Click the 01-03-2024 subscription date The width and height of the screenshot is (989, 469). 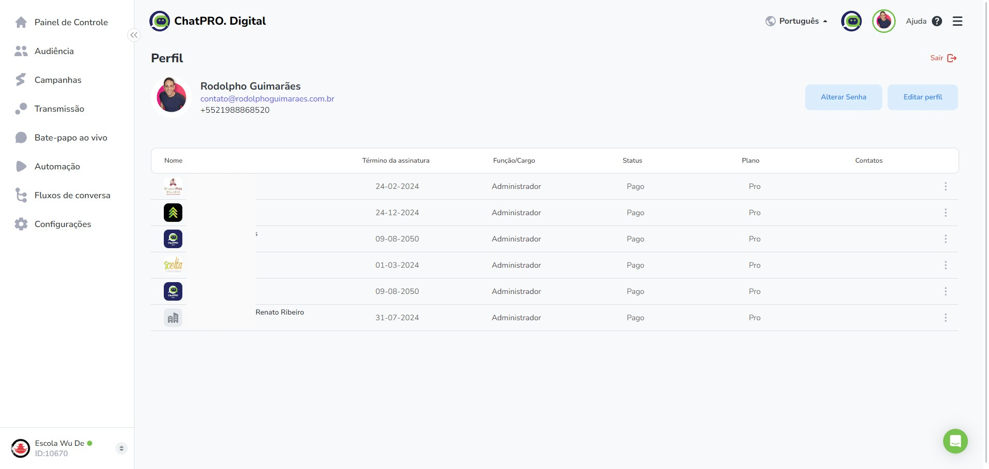click(x=397, y=265)
